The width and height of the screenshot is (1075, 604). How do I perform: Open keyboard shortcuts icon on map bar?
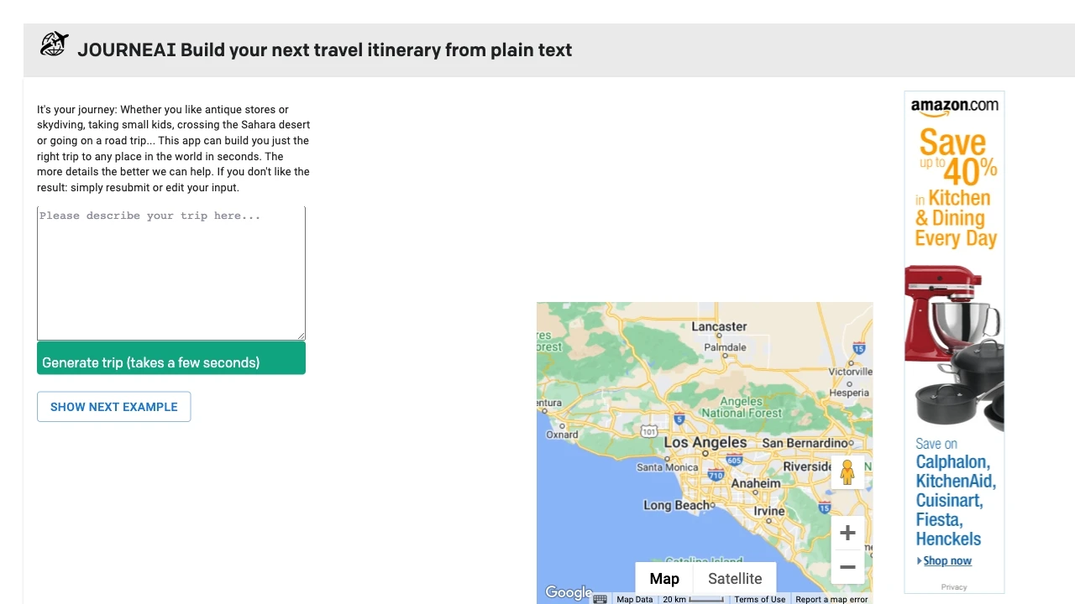click(600, 599)
